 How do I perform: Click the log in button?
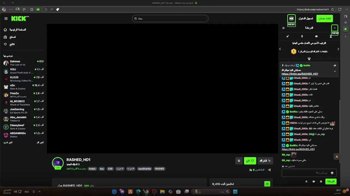coord(306,19)
